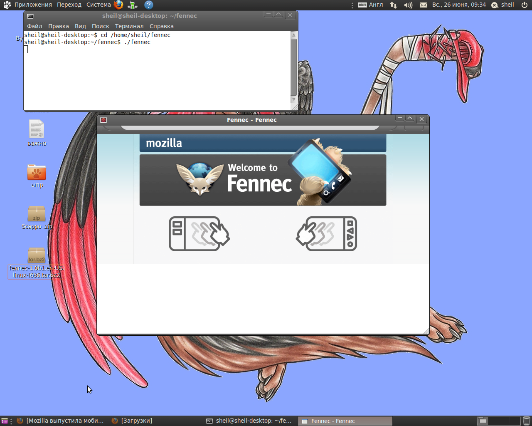Click the sound volume speaker icon
Viewport: 532px width, 426px height.
point(408,5)
